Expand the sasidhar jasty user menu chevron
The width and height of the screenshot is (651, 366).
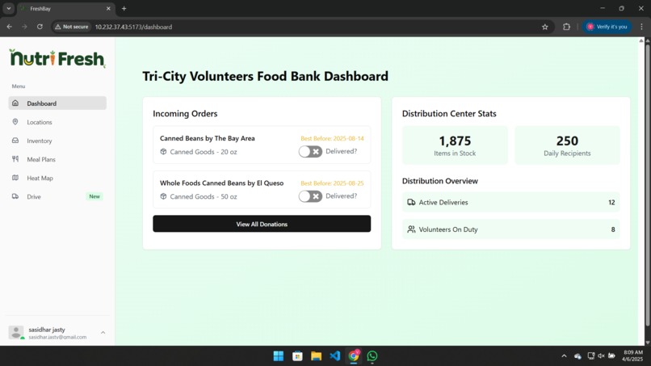103,332
